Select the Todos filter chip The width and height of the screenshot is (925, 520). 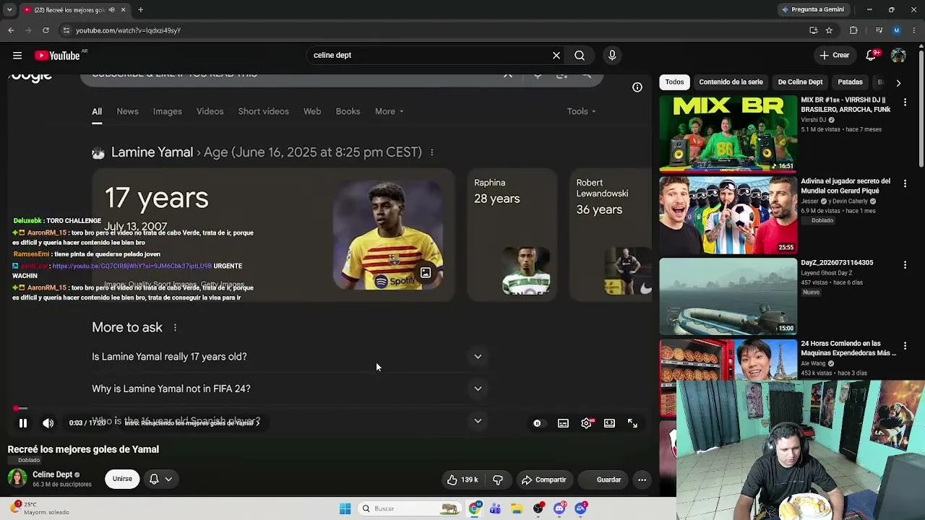674,82
